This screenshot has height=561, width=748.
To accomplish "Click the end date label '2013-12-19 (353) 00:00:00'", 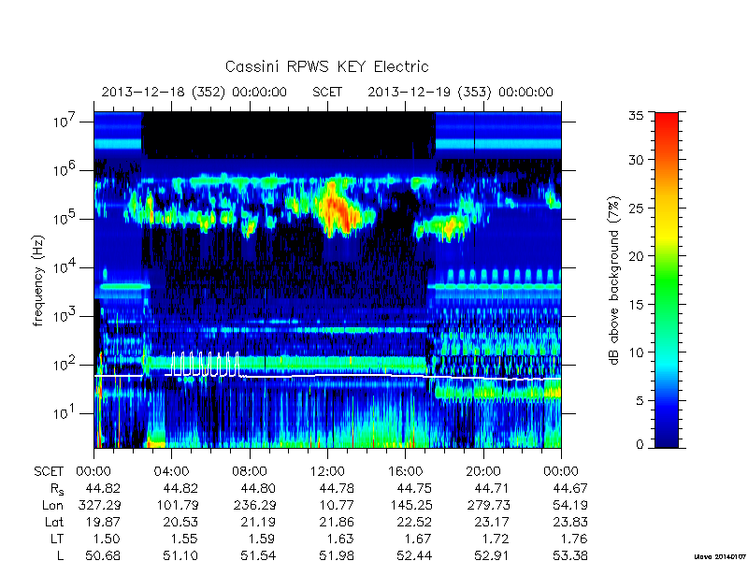I will pyautogui.click(x=460, y=92).
